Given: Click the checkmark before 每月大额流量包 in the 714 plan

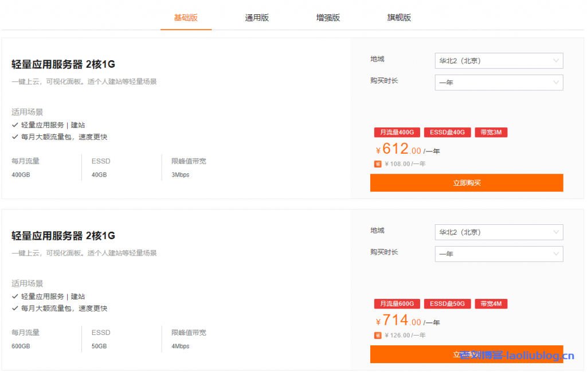Looking at the screenshot, I should [15, 309].
